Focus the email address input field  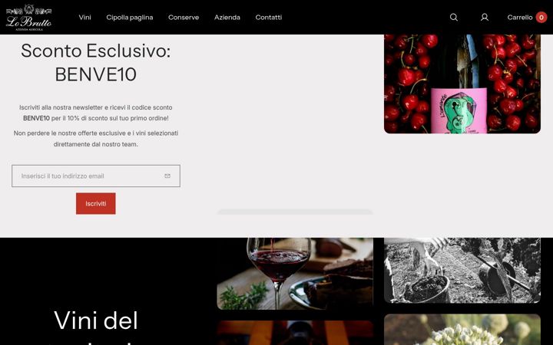95,176
